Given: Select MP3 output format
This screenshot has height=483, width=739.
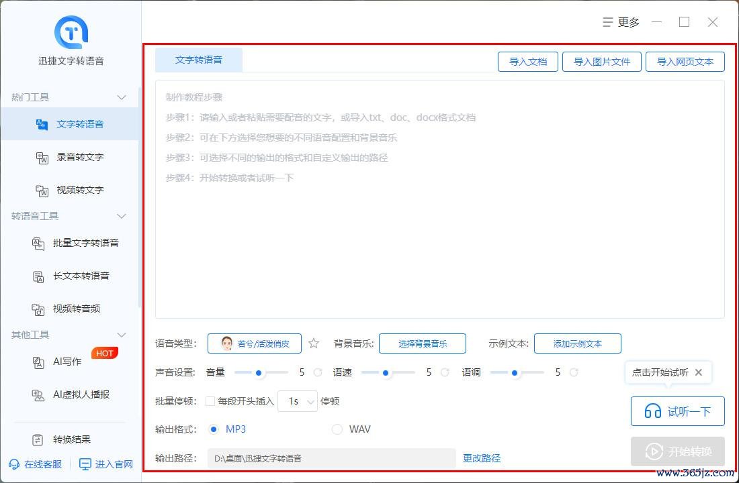Looking at the screenshot, I should tap(214, 429).
